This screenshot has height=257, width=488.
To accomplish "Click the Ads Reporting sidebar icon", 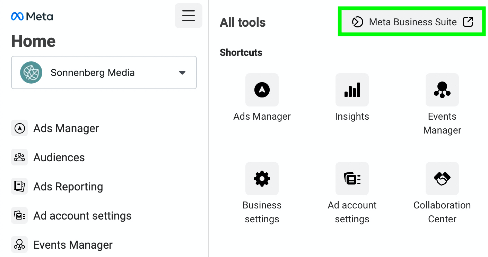I will pyautogui.click(x=19, y=187).
